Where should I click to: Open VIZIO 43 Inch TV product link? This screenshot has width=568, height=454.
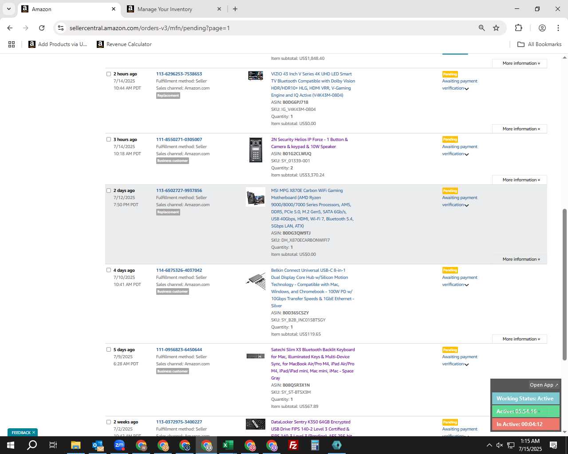click(x=313, y=85)
